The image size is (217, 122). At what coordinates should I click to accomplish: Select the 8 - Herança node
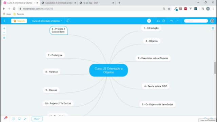point(52,72)
